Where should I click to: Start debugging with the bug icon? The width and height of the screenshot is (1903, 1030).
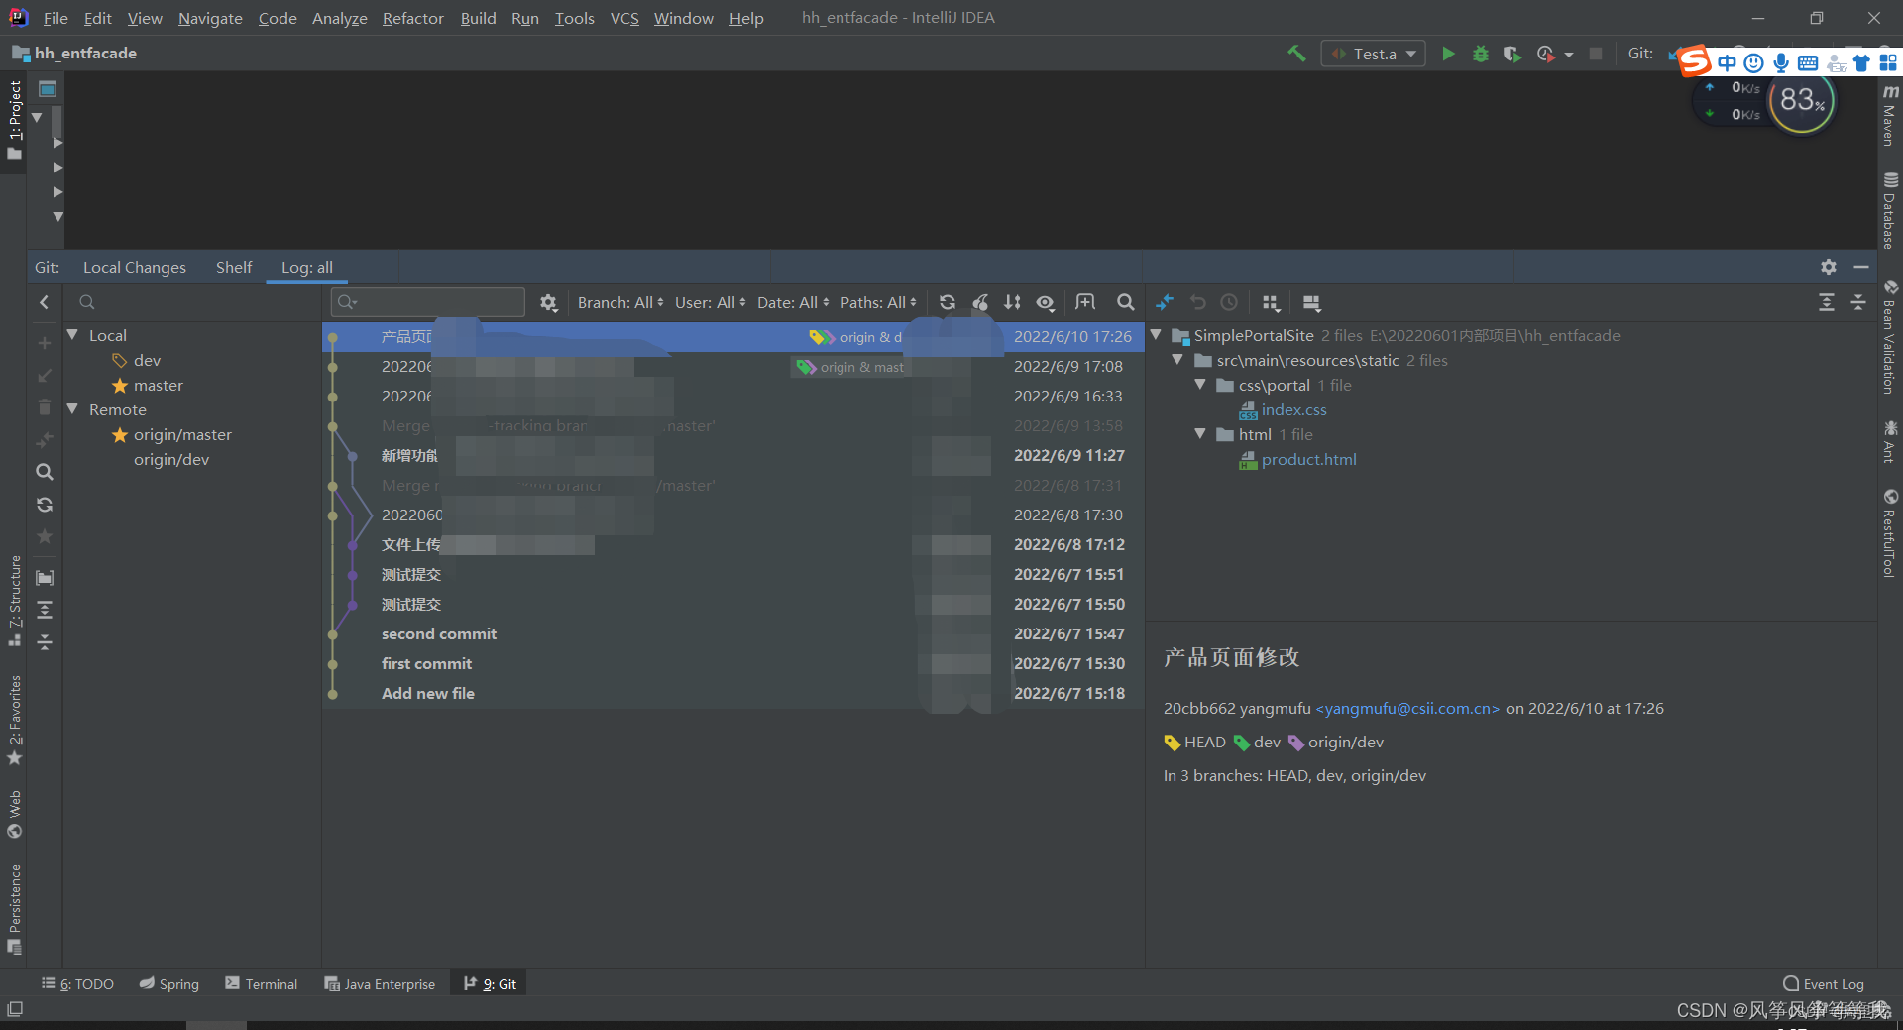[1480, 54]
